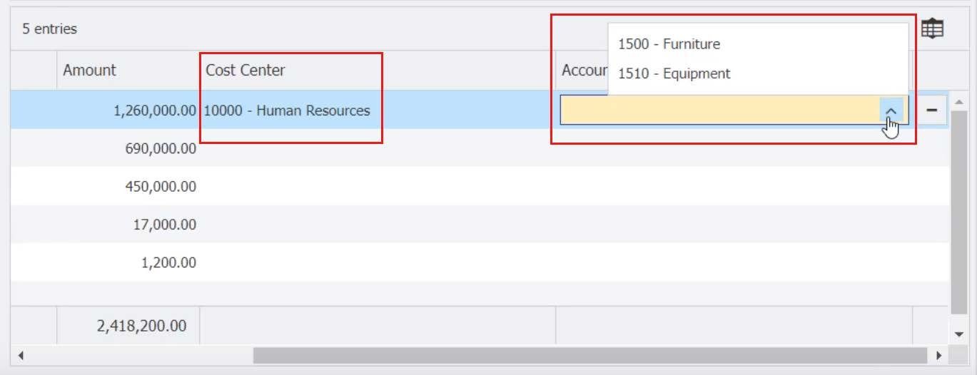Choose 1510 - Equipment from the list

tap(759, 73)
